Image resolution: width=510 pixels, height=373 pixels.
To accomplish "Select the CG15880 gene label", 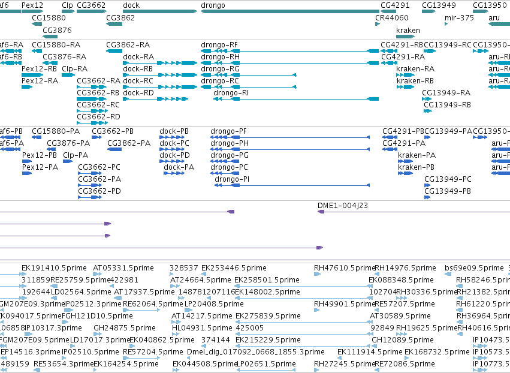I will (49, 17).
